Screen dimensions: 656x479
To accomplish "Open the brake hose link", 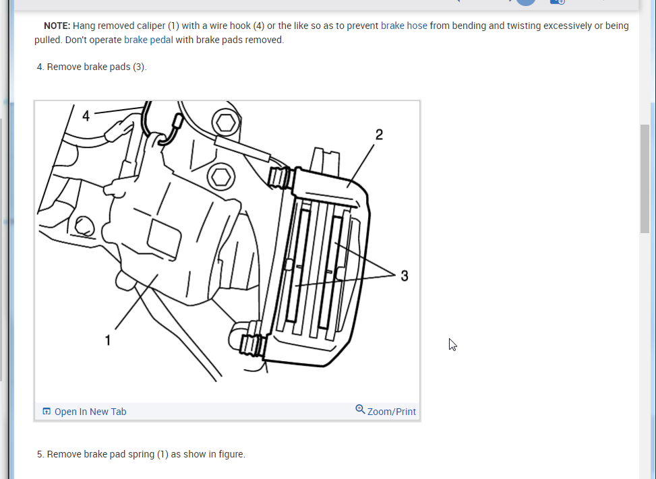I will (x=404, y=26).
